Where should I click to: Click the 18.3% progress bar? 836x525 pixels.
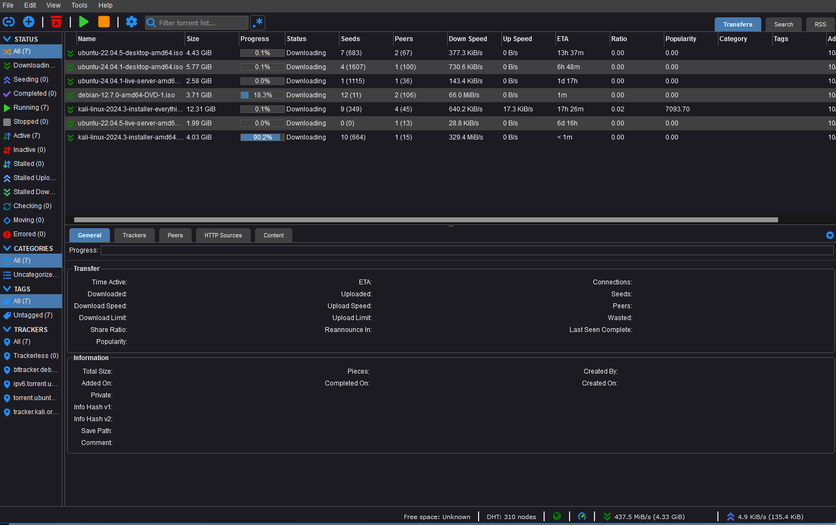[x=263, y=95]
